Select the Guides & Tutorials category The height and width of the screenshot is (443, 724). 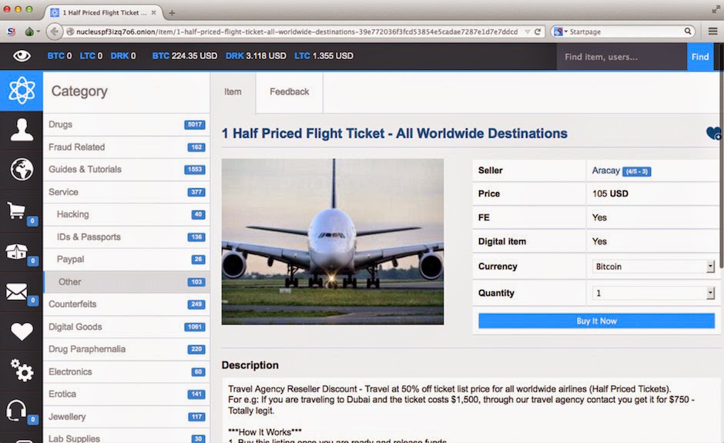pyautogui.click(x=126, y=169)
